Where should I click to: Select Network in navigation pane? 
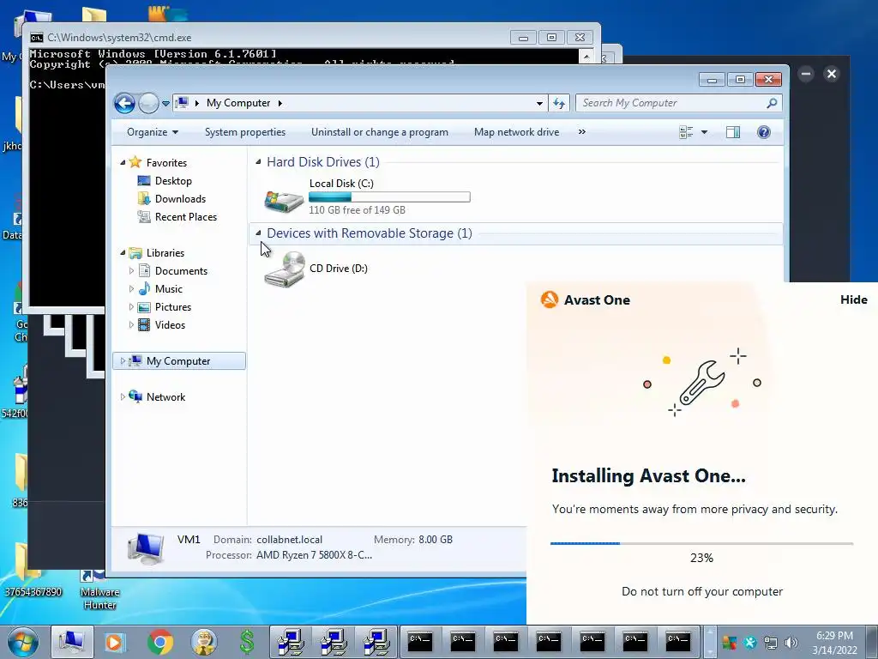(x=165, y=396)
